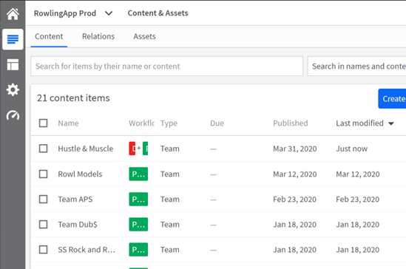
Task: Click the Published badge for SS Rock and R...
Action: tap(138, 250)
